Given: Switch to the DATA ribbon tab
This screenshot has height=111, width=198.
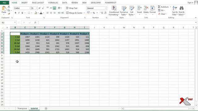Looking at the screenshot, I should (x=65, y=3).
